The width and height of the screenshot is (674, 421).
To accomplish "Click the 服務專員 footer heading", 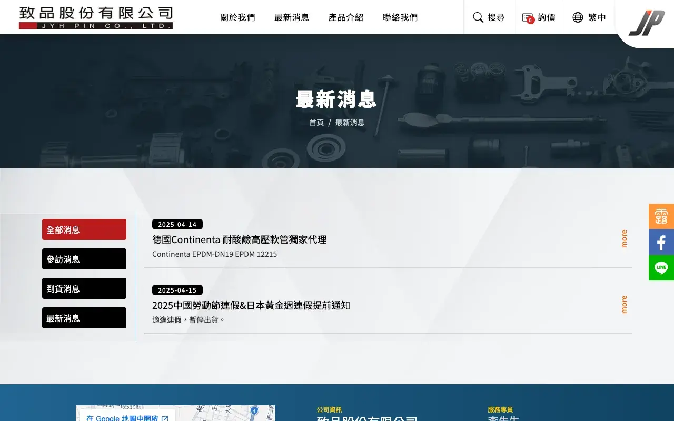I will [500, 409].
